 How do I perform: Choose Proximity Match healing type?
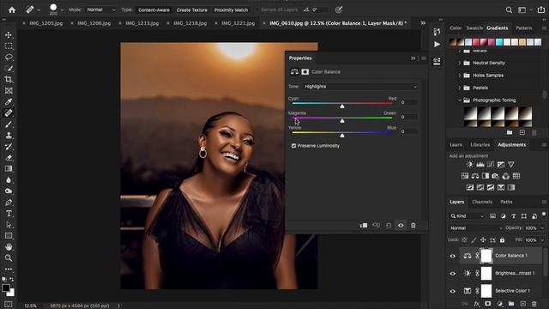point(231,10)
